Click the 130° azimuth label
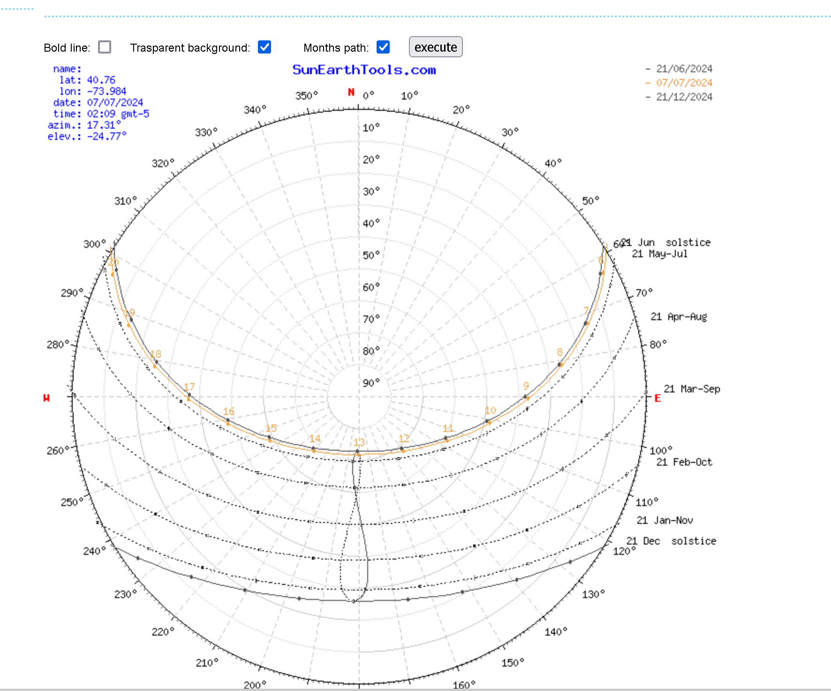The image size is (831, 691). click(593, 594)
